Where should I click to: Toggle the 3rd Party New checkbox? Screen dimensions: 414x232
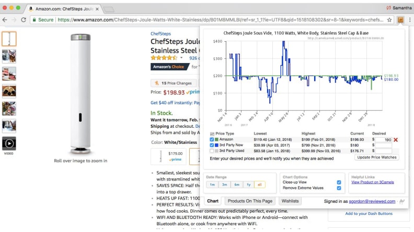point(212,145)
